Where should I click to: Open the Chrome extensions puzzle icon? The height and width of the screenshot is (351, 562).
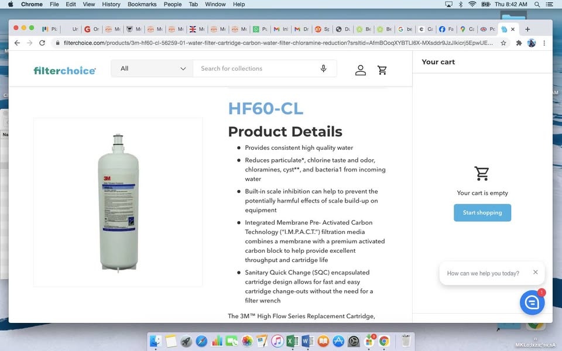tap(519, 43)
